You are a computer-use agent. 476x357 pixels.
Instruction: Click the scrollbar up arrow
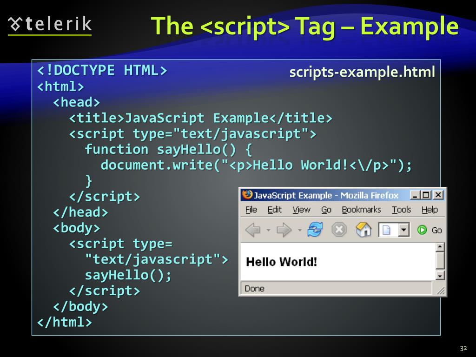[440, 247]
